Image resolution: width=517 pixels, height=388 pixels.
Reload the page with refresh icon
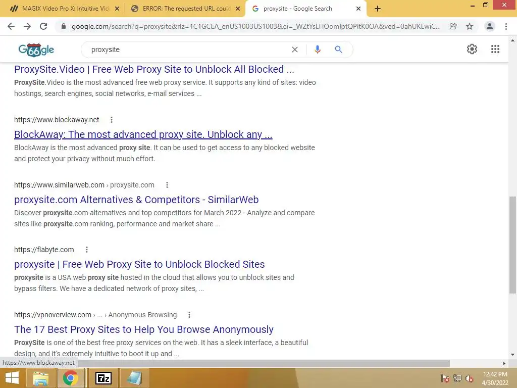pyautogui.click(x=43, y=26)
